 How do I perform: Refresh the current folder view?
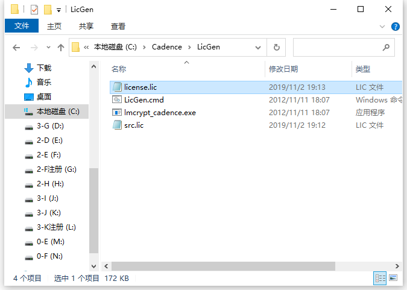click(x=276, y=47)
